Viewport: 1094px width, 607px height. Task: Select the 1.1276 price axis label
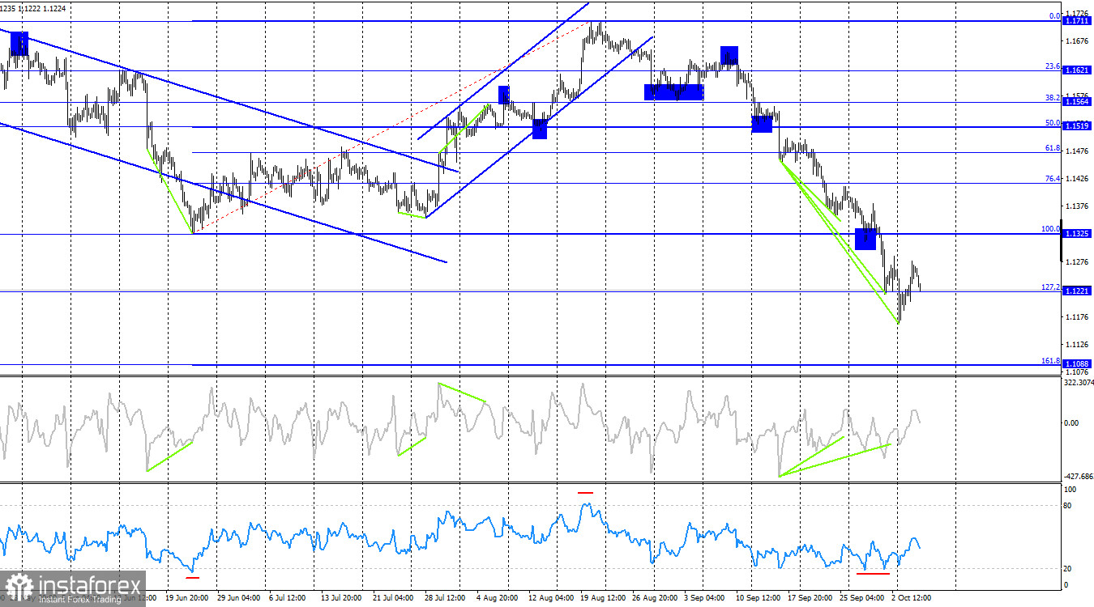pyautogui.click(x=1077, y=261)
